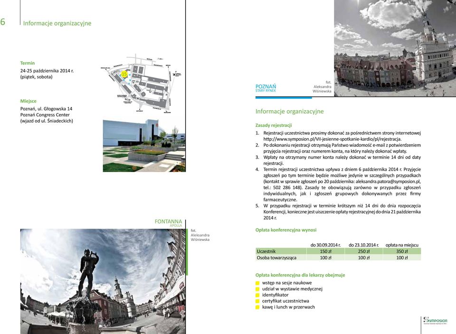Click the right page 'Informacje organizacyjne' heading

click(x=289, y=112)
